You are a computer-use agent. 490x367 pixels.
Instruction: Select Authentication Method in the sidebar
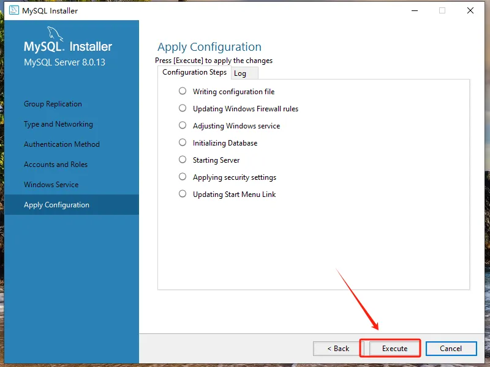coord(62,144)
